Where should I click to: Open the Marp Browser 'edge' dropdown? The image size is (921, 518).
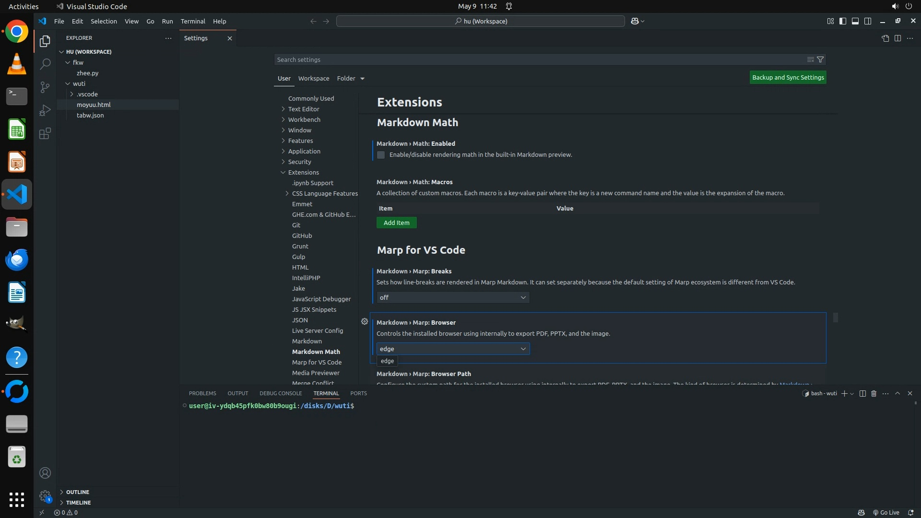click(453, 349)
